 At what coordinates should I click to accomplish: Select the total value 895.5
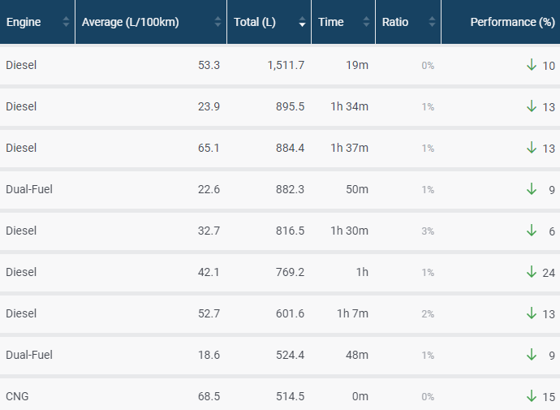pyautogui.click(x=290, y=106)
